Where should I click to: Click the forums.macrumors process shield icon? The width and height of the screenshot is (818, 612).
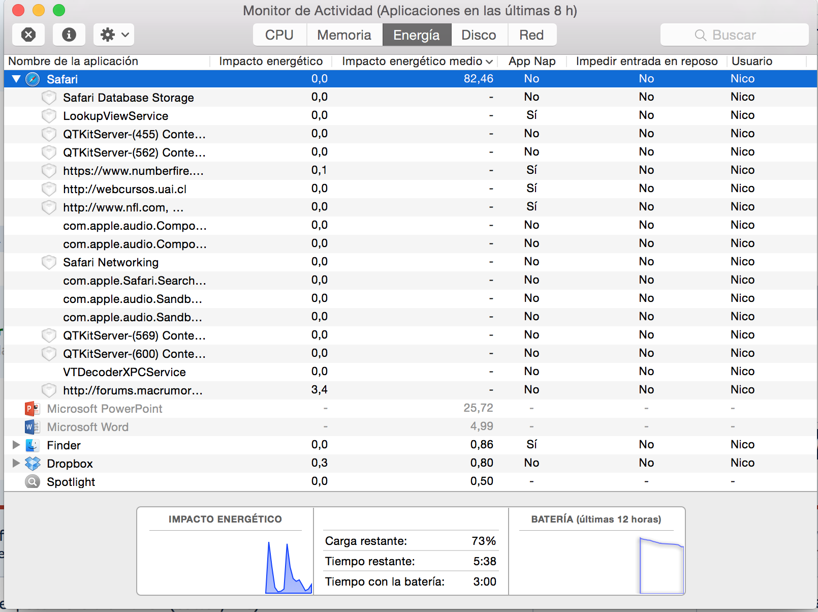49,390
